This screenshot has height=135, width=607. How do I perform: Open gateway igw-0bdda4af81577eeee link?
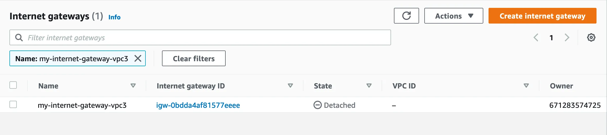(x=198, y=105)
